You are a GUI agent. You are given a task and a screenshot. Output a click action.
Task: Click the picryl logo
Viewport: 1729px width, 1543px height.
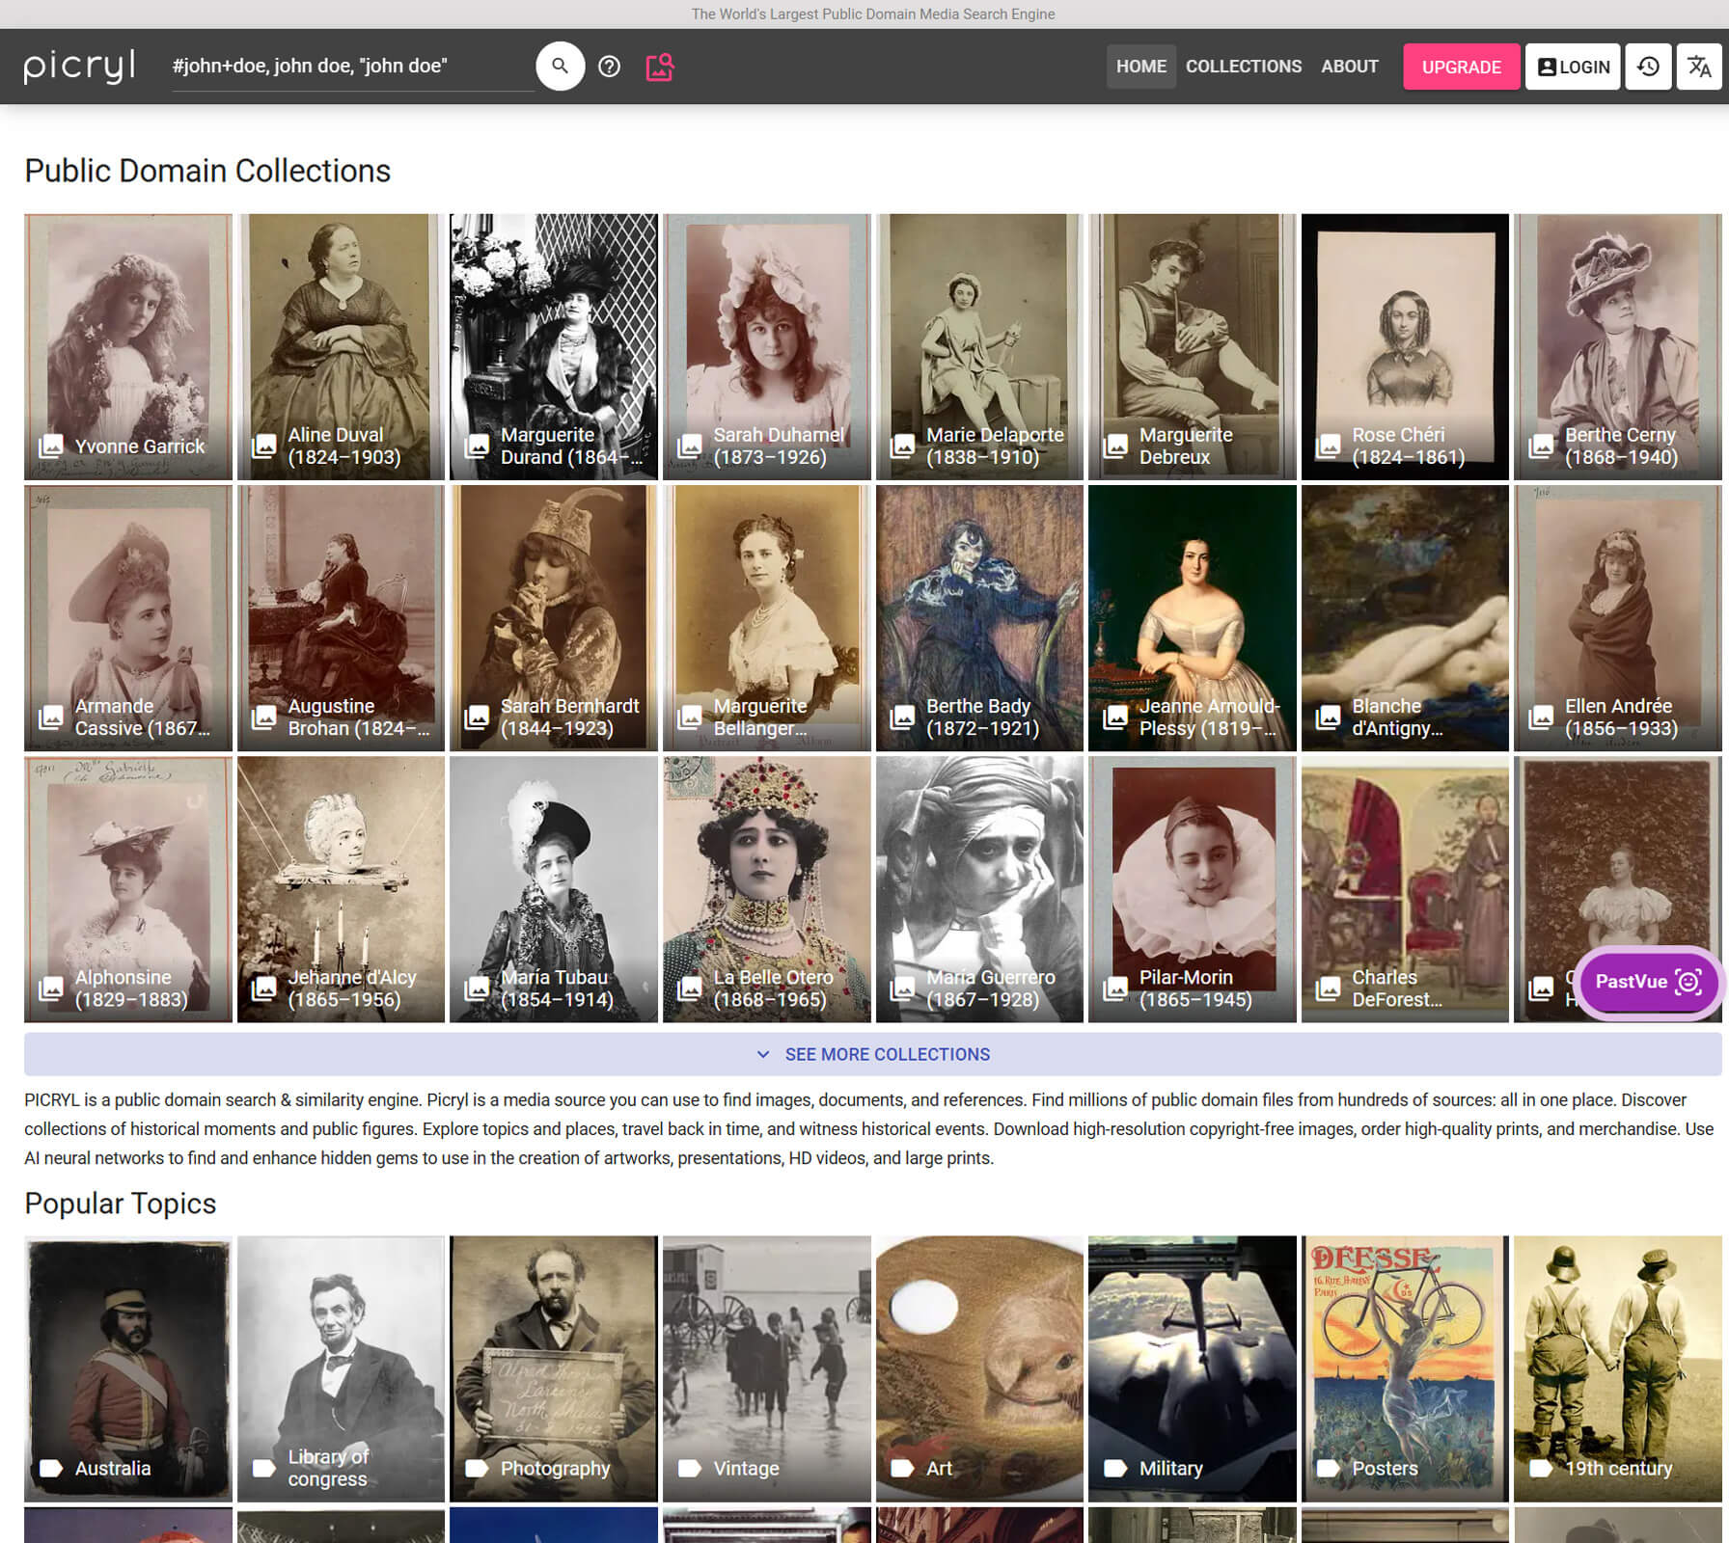click(x=79, y=67)
